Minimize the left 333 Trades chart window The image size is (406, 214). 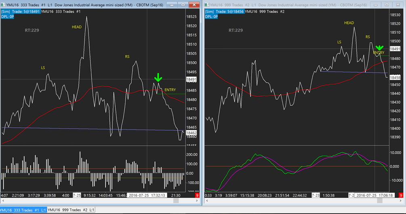click(x=172, y=5)
